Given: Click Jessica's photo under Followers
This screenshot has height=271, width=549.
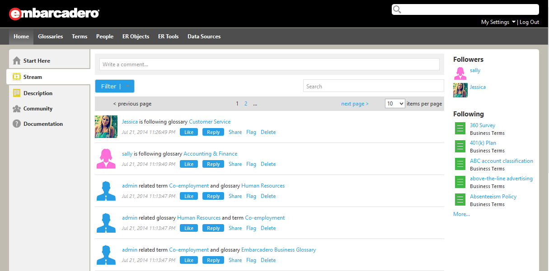Looking at the screenshot, I should click(460, 90).
